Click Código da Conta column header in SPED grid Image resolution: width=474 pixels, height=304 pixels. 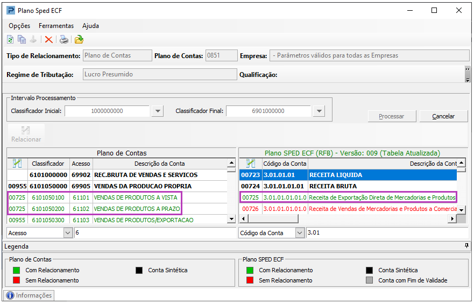[x=285, y=164]
